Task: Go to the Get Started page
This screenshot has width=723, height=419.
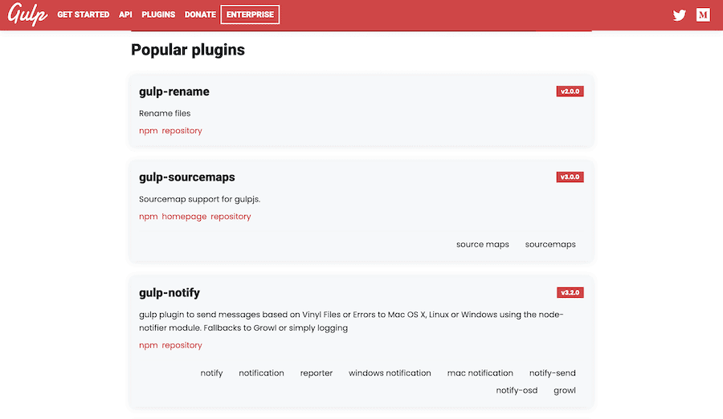Action: (83, 14)
